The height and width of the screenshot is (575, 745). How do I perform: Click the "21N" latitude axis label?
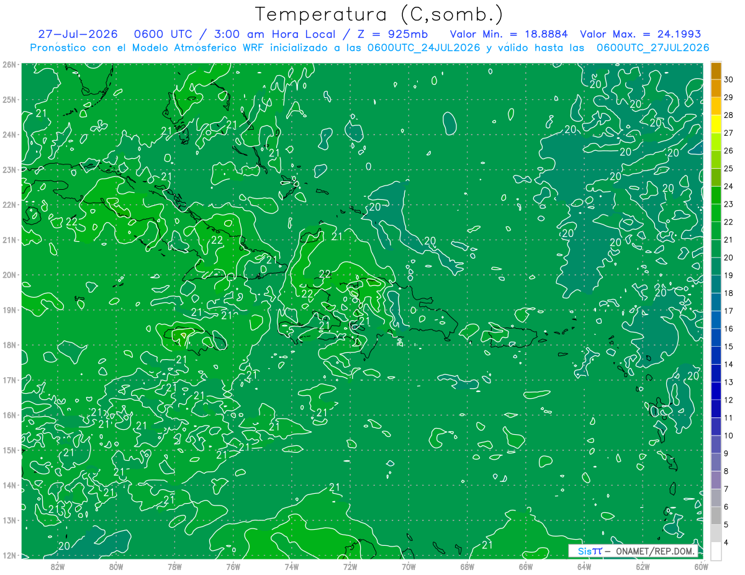pos(9,239)
